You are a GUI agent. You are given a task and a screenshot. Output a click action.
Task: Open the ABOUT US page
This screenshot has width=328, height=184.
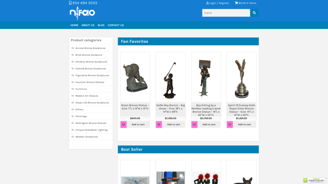point(88,25)
